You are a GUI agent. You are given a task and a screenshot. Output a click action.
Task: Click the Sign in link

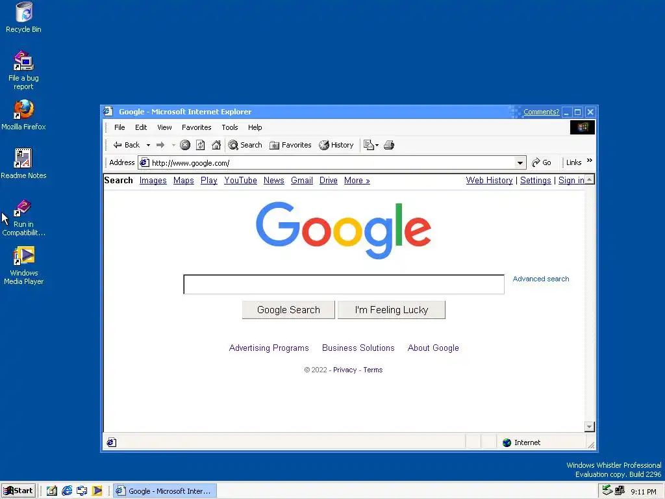click(571, 181)
